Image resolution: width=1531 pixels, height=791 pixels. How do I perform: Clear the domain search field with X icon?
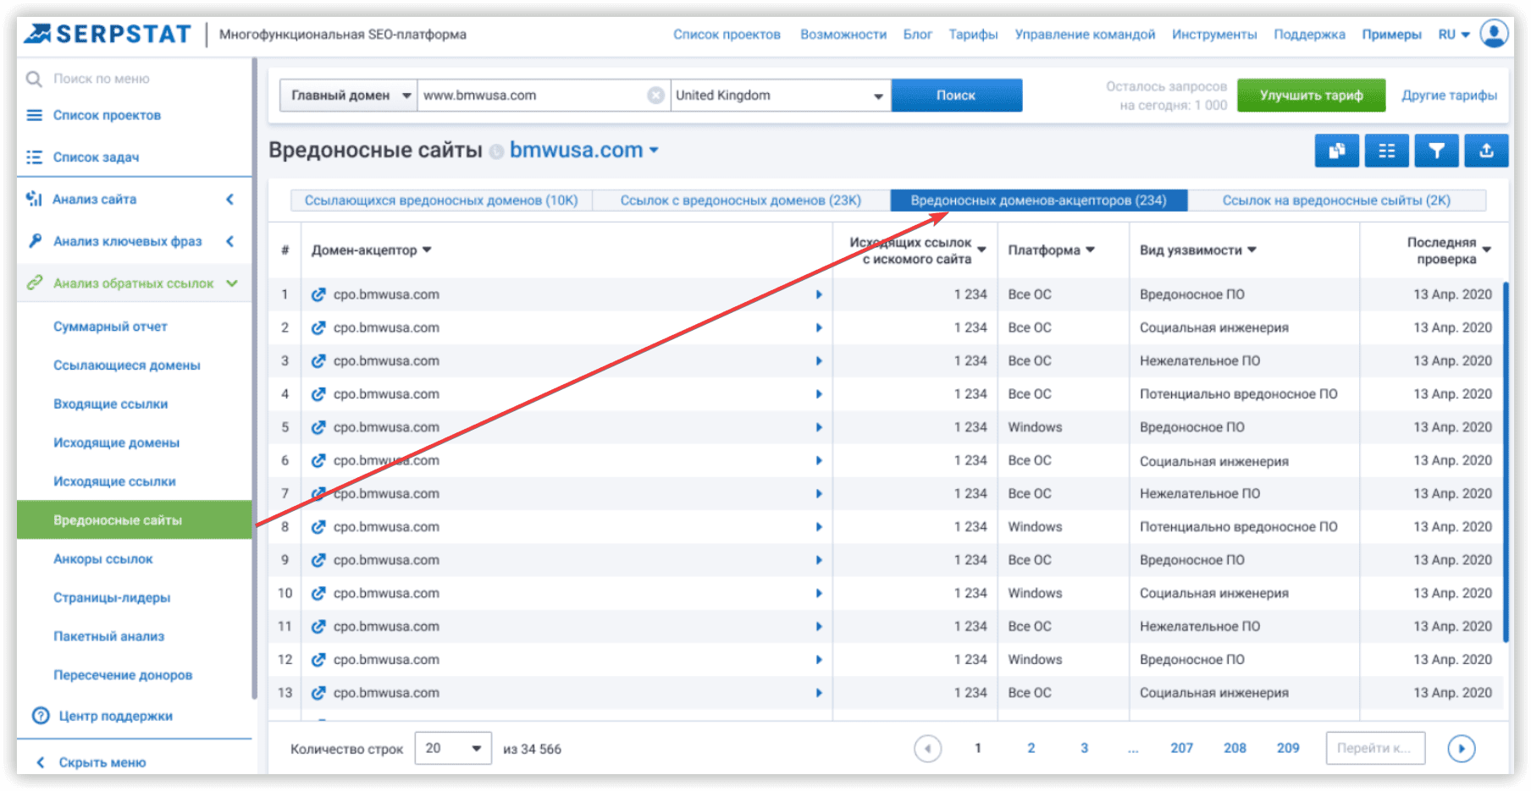tap(655, 96)
